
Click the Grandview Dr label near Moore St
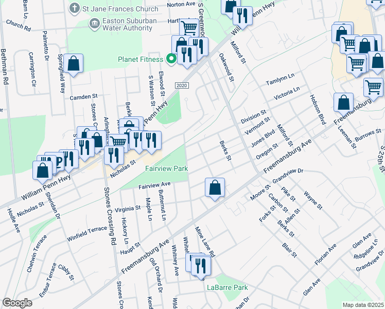(x=288, y=176)
